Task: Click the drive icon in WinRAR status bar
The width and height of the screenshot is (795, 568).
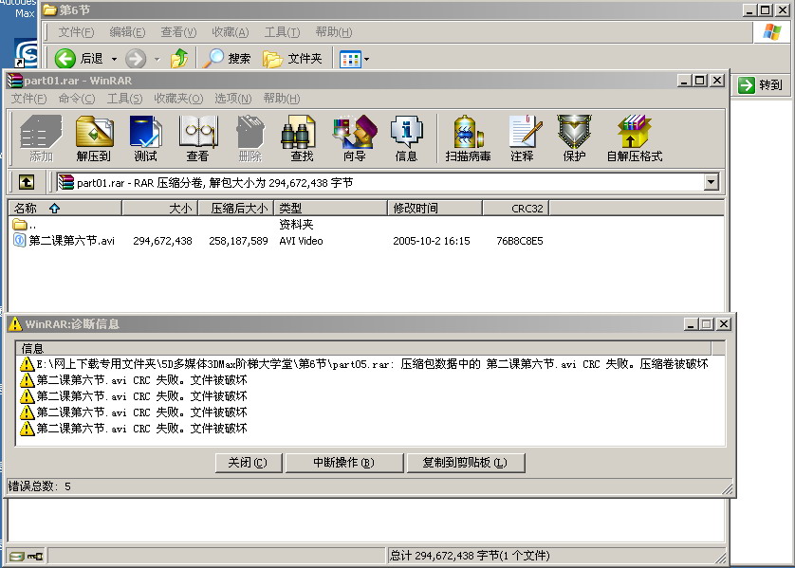Action: coord(17,557)
